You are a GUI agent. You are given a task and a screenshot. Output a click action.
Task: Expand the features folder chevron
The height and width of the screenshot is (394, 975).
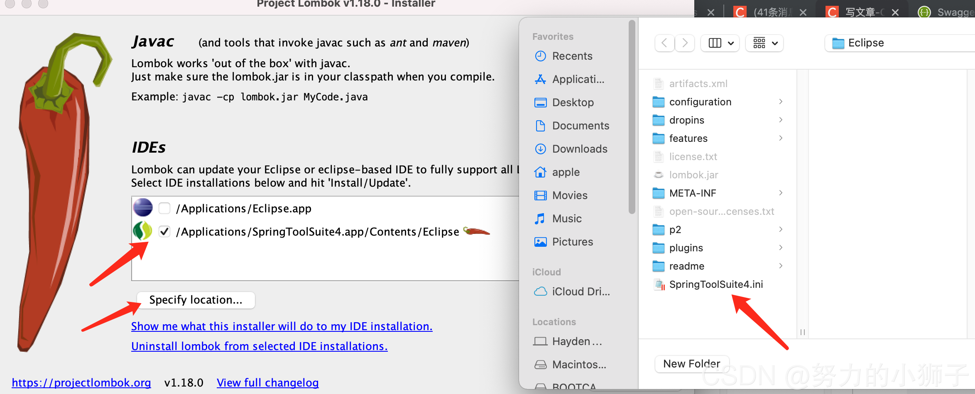[x=781, y=138]
